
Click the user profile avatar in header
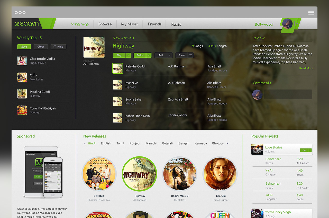click(287, 24)
